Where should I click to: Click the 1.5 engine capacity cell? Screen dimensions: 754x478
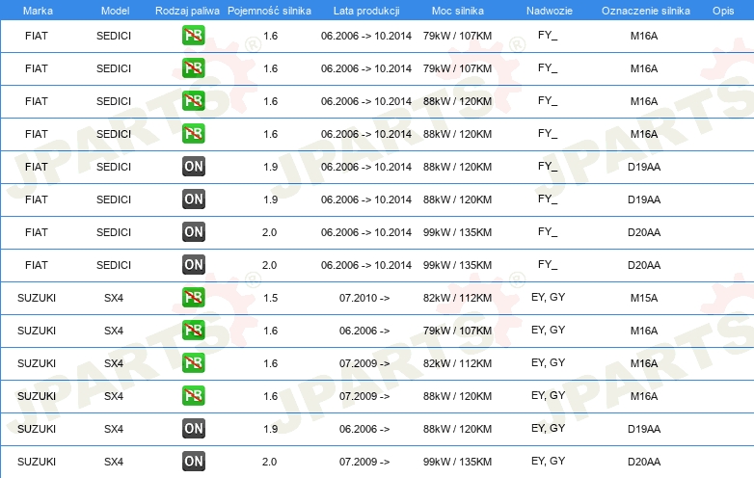(270, 298)
